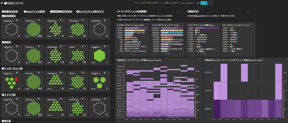Filter icon on Tagged s... tile showing 3
The height and width of the screenshot is (123, 288).
click(105, 73)
